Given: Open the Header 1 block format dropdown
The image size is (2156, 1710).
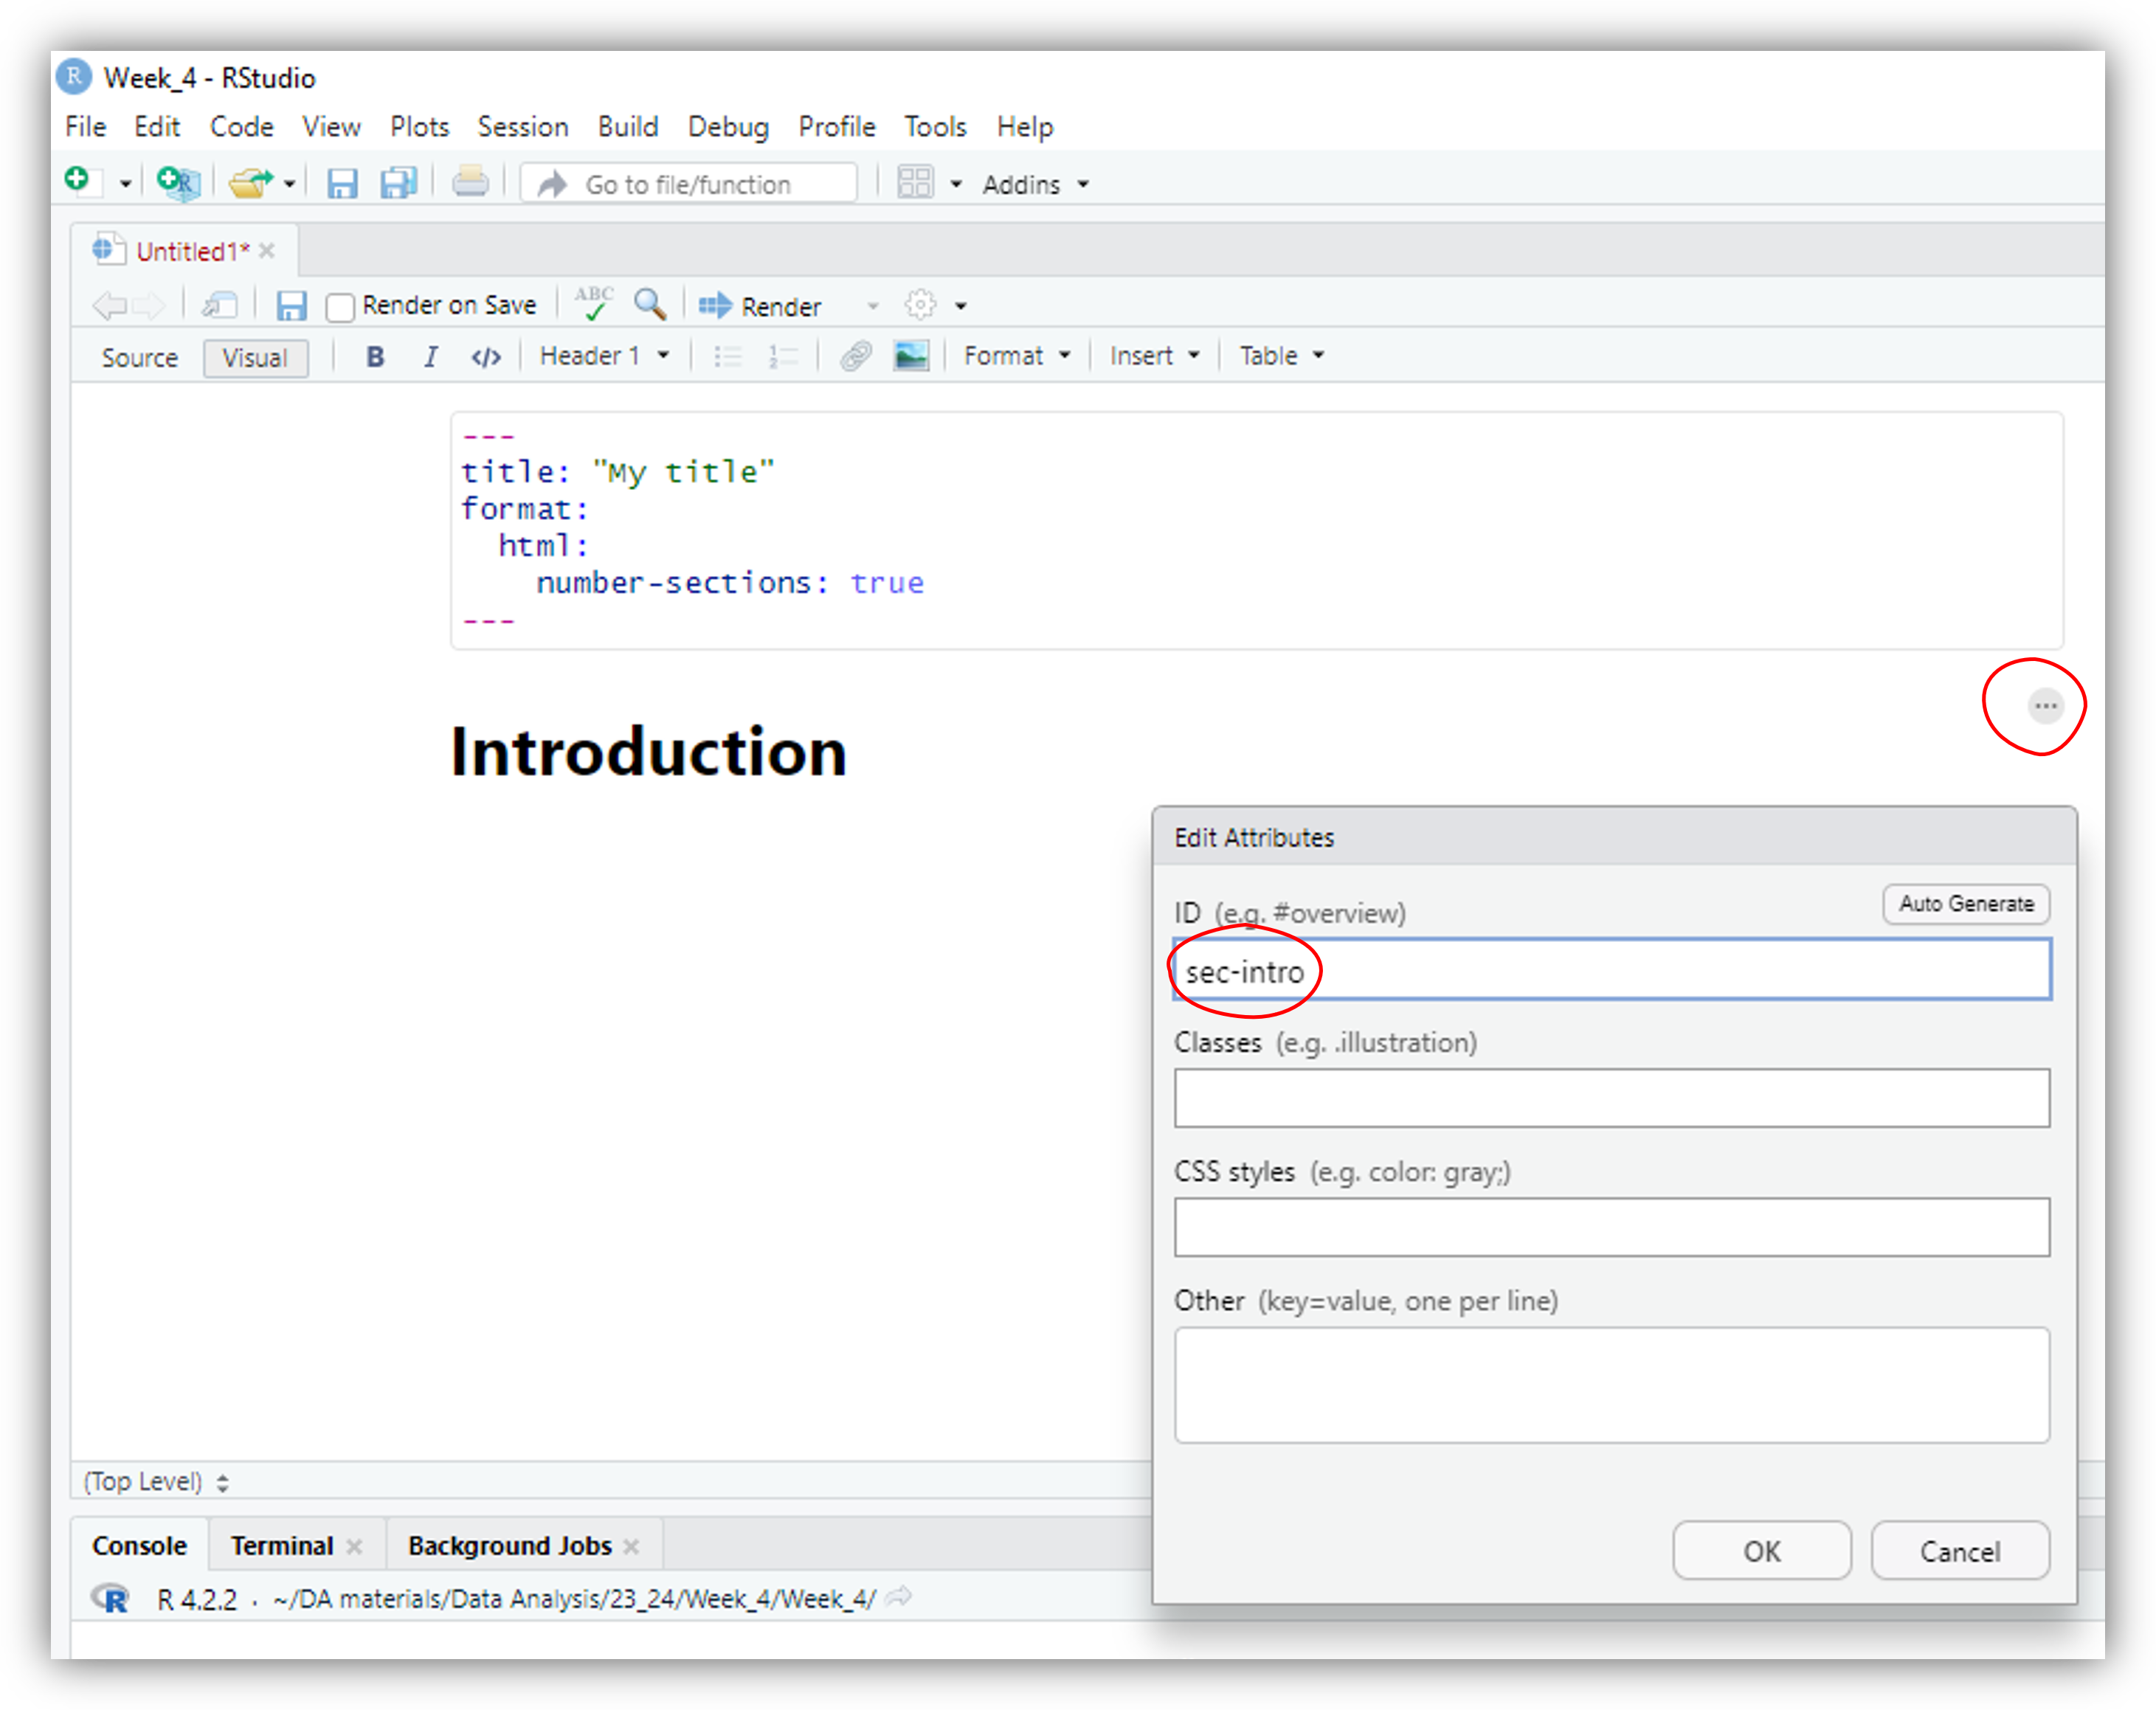Looking at the screenshot, I should coord(604,356).
